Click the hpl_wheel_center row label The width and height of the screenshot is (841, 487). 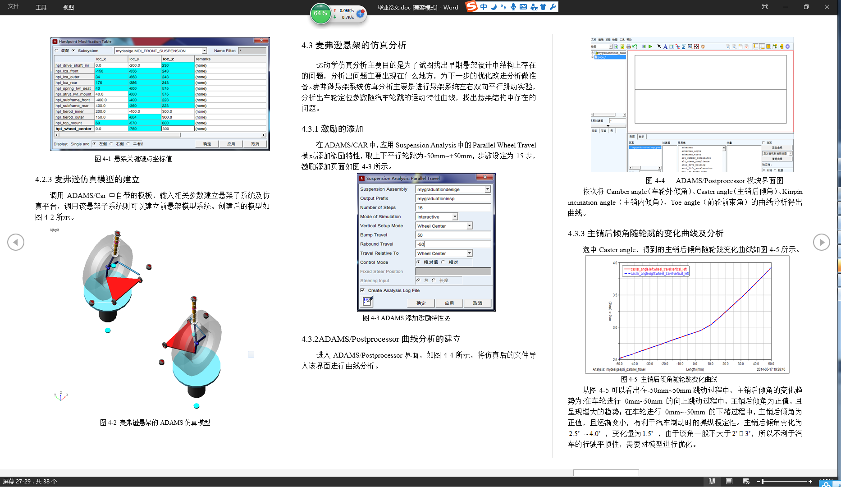[73, 129]
